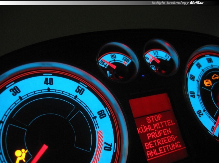Click the 70 mark on the large left gauge
This screenshot has width=219, height=163.
(x=108, y=147)
